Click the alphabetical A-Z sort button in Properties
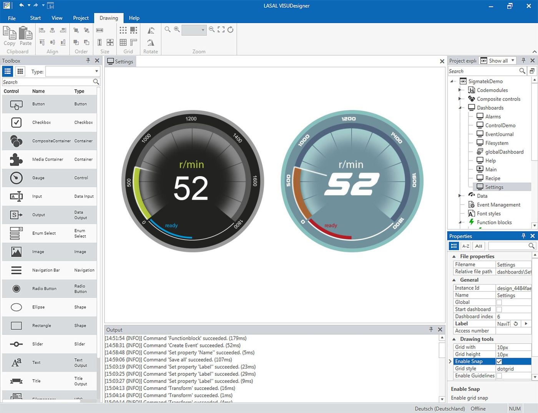This screenshot has width=538, height=413. [x=466, y=246]
